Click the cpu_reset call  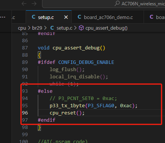63,113
